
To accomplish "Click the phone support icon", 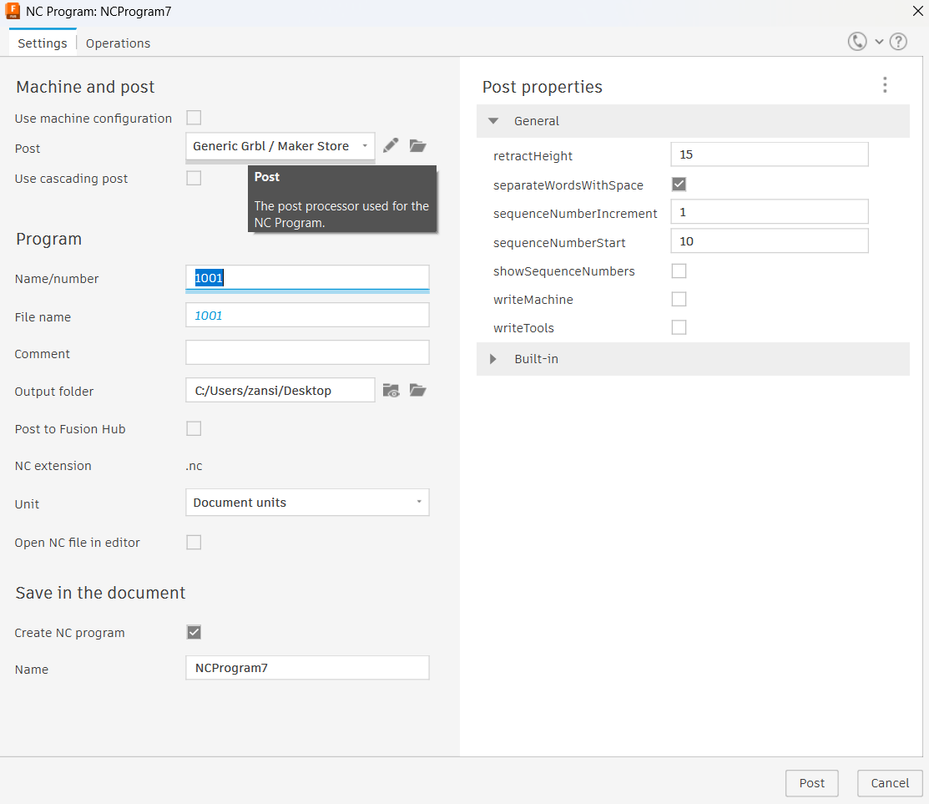I will (x=856, y=42).
